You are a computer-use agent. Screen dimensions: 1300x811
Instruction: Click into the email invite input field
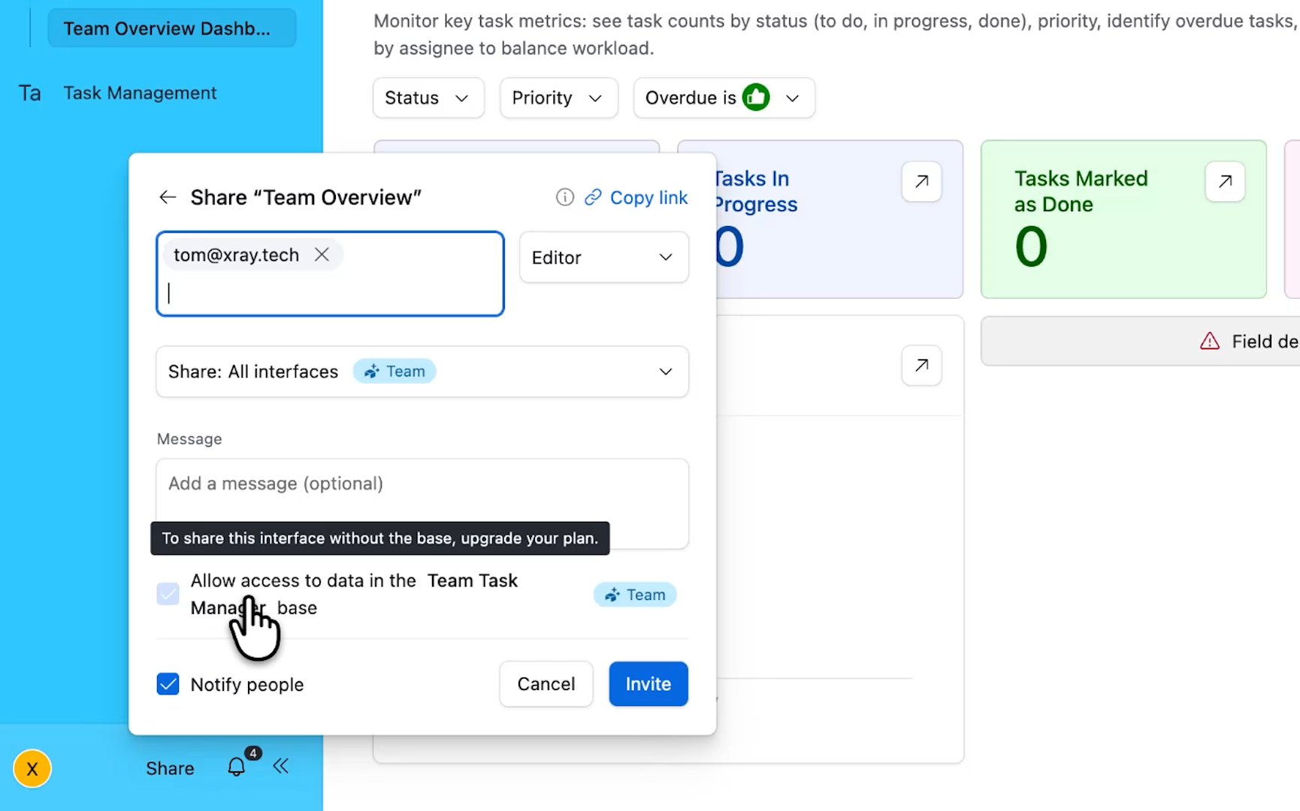pyautogui.click(x=330, y=274)
